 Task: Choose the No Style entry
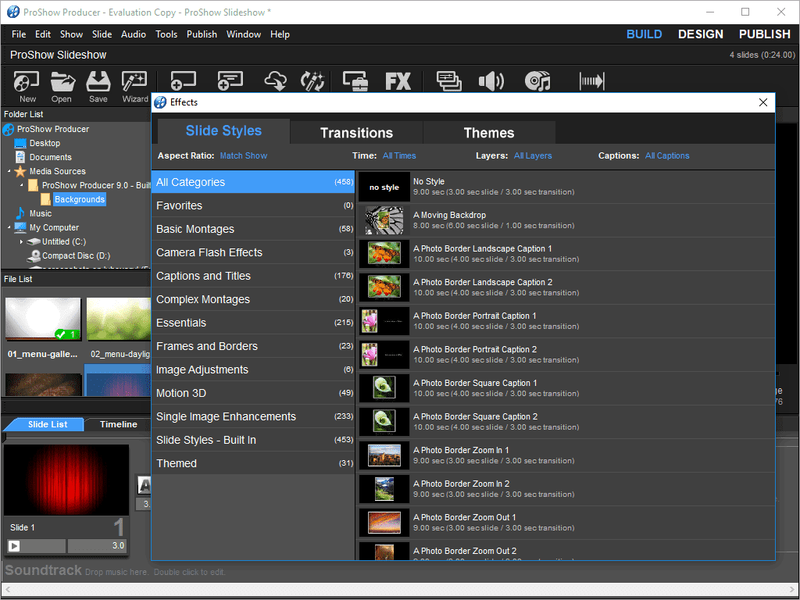coord(566,187)
